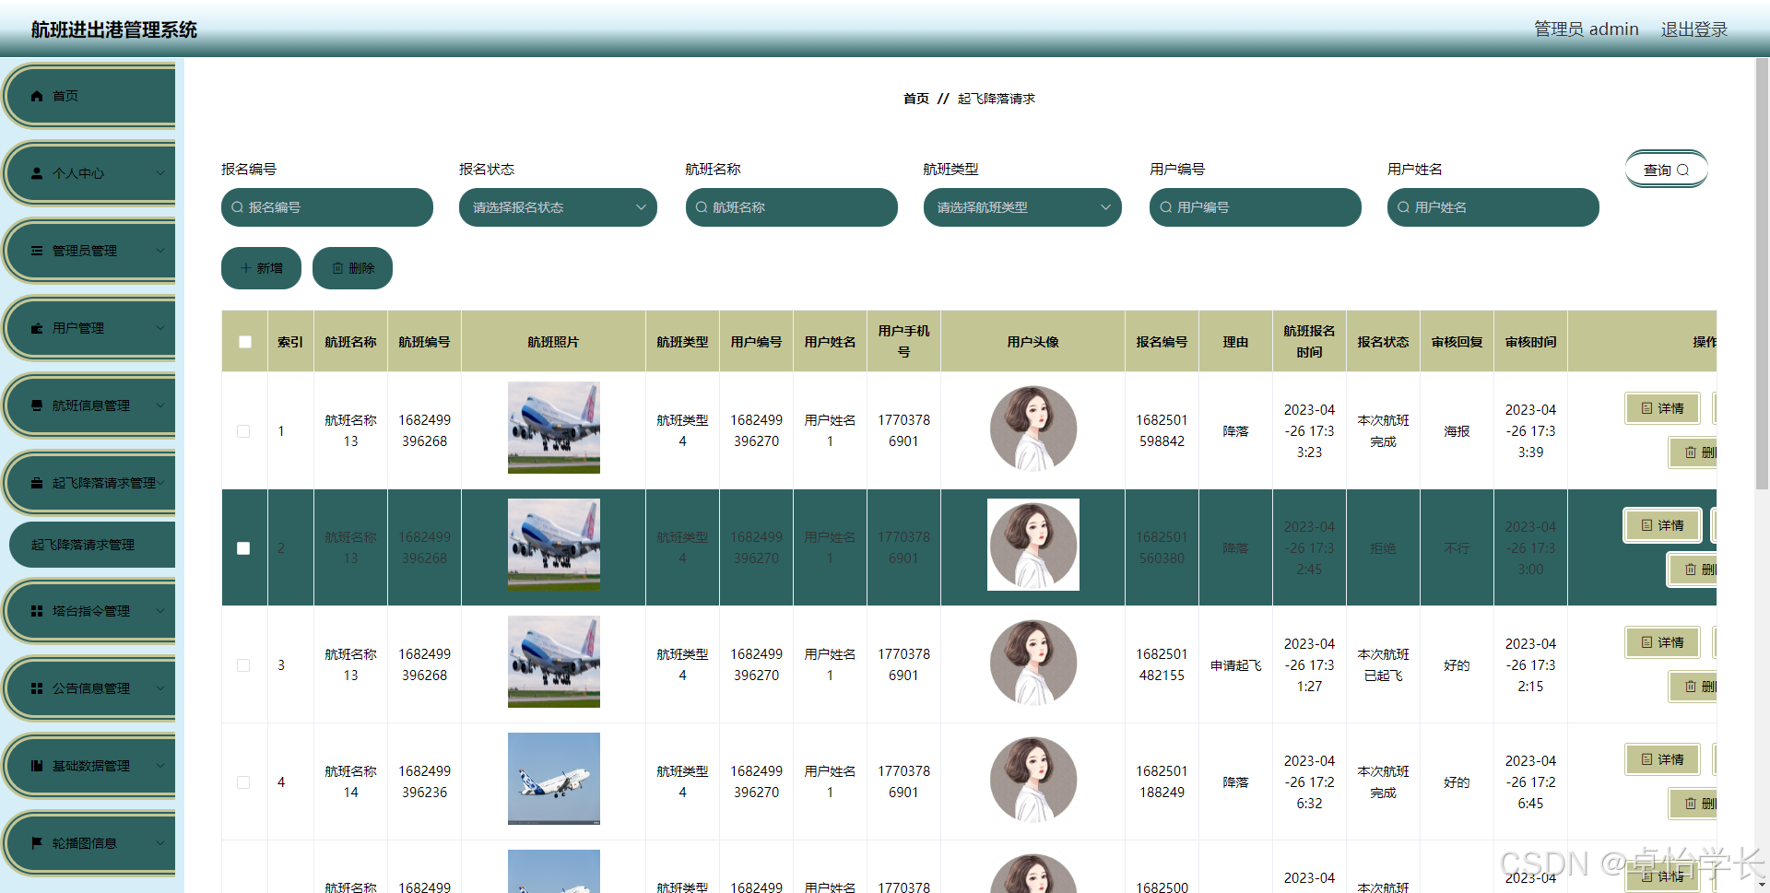Image resolution: width=1770 pixels, height=893 pixels.
Task: Click the 新增 button
Action: coord(261,268)
